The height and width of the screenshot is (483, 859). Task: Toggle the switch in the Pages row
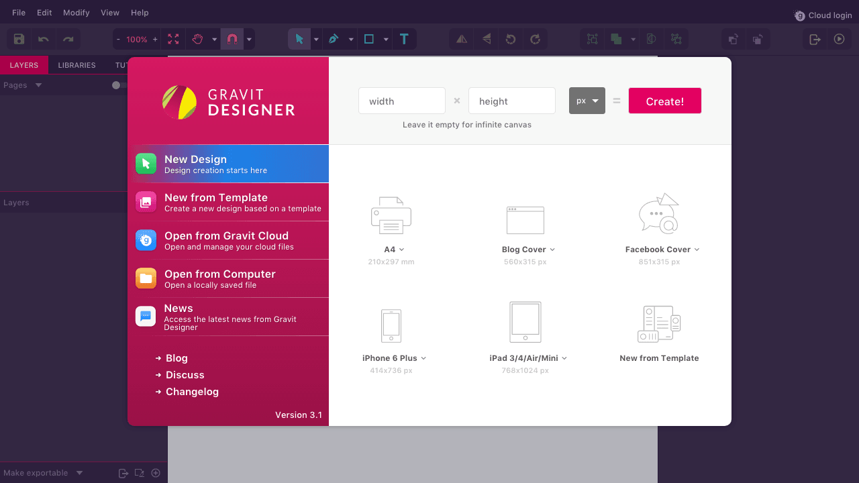(x=119, y=85)
